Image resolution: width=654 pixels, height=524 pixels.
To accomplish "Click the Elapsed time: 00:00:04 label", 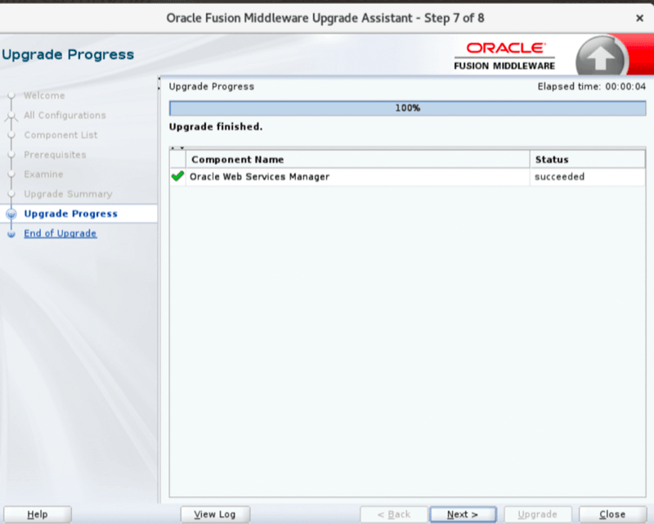I will coord(591,87).
